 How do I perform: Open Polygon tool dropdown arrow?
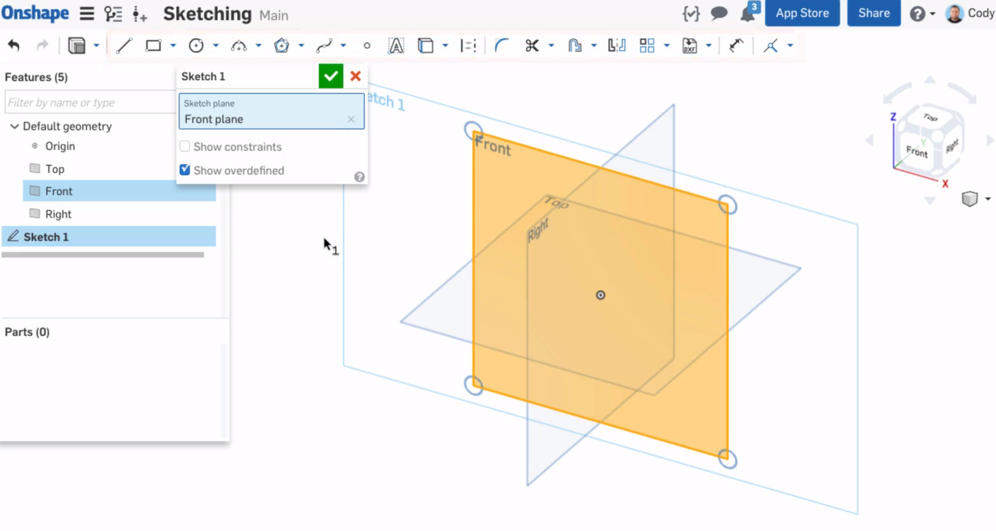(x=302, y=46)
